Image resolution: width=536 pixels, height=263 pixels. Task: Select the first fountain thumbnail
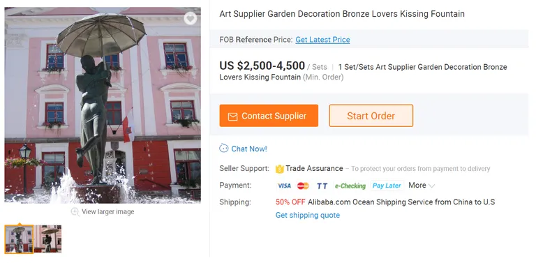19,239
